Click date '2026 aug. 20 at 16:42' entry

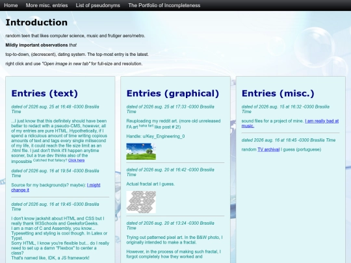(x=170, y=172)
